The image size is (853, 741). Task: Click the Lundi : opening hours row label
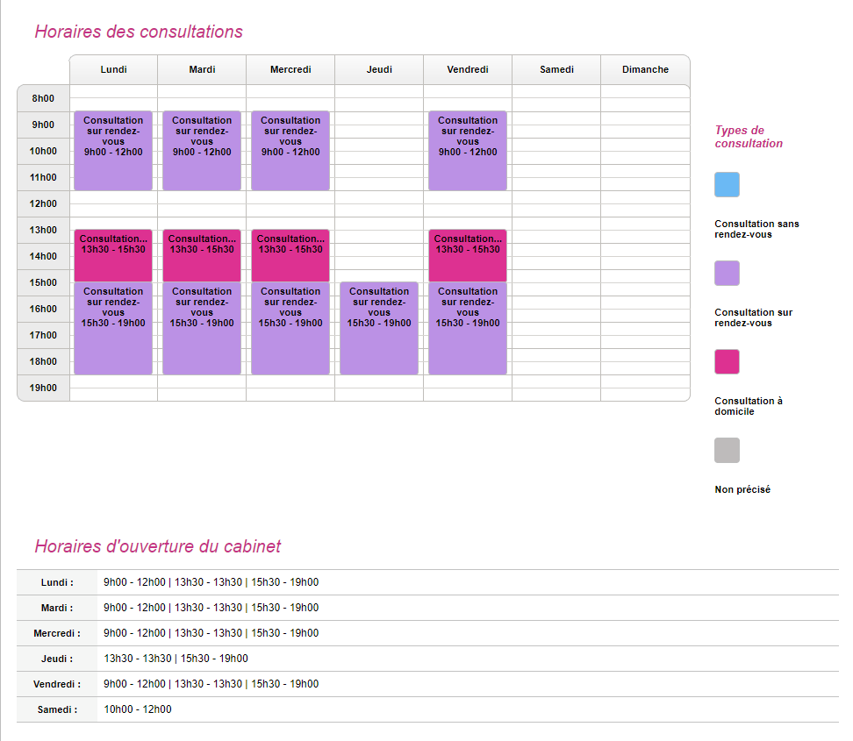(57, 582)
